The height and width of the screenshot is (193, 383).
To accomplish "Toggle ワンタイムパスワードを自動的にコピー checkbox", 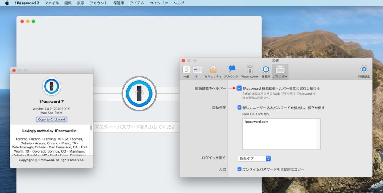I will [239, 169].
